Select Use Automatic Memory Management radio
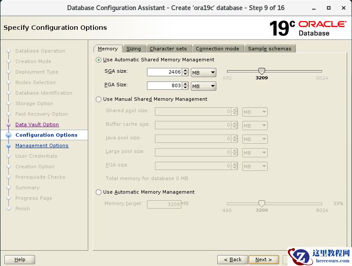Viewport: 352px width, 266px height. click(x=98, y=192)
